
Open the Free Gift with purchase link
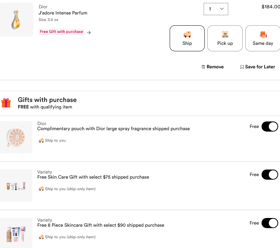(61, 32)
